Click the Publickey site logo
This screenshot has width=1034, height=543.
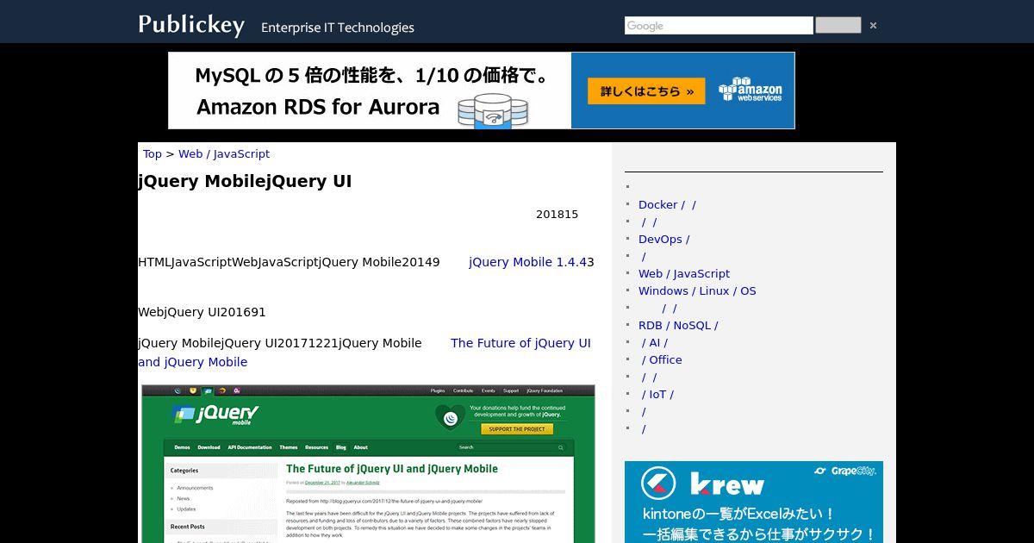tap(191, 25)
